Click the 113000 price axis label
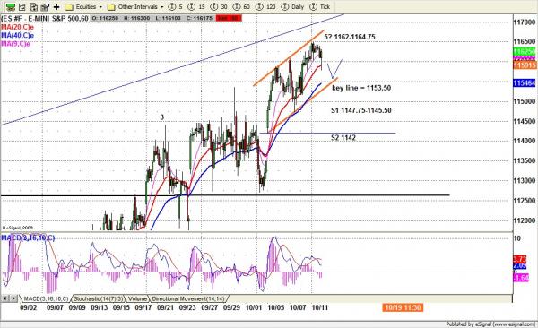Image resolution: width=538 pixels, height=328 pixels. pos(524,180)
